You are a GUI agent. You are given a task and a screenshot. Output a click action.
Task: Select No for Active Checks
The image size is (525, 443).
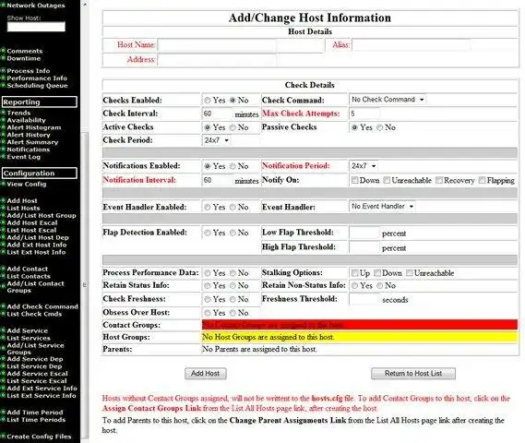pos(233,127)
